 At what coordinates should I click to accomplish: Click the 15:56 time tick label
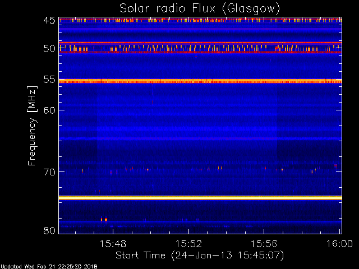pyautogui.click(x=264, y=244)
